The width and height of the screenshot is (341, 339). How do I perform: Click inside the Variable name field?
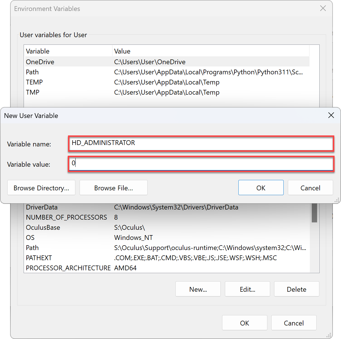tap(197, 144)
